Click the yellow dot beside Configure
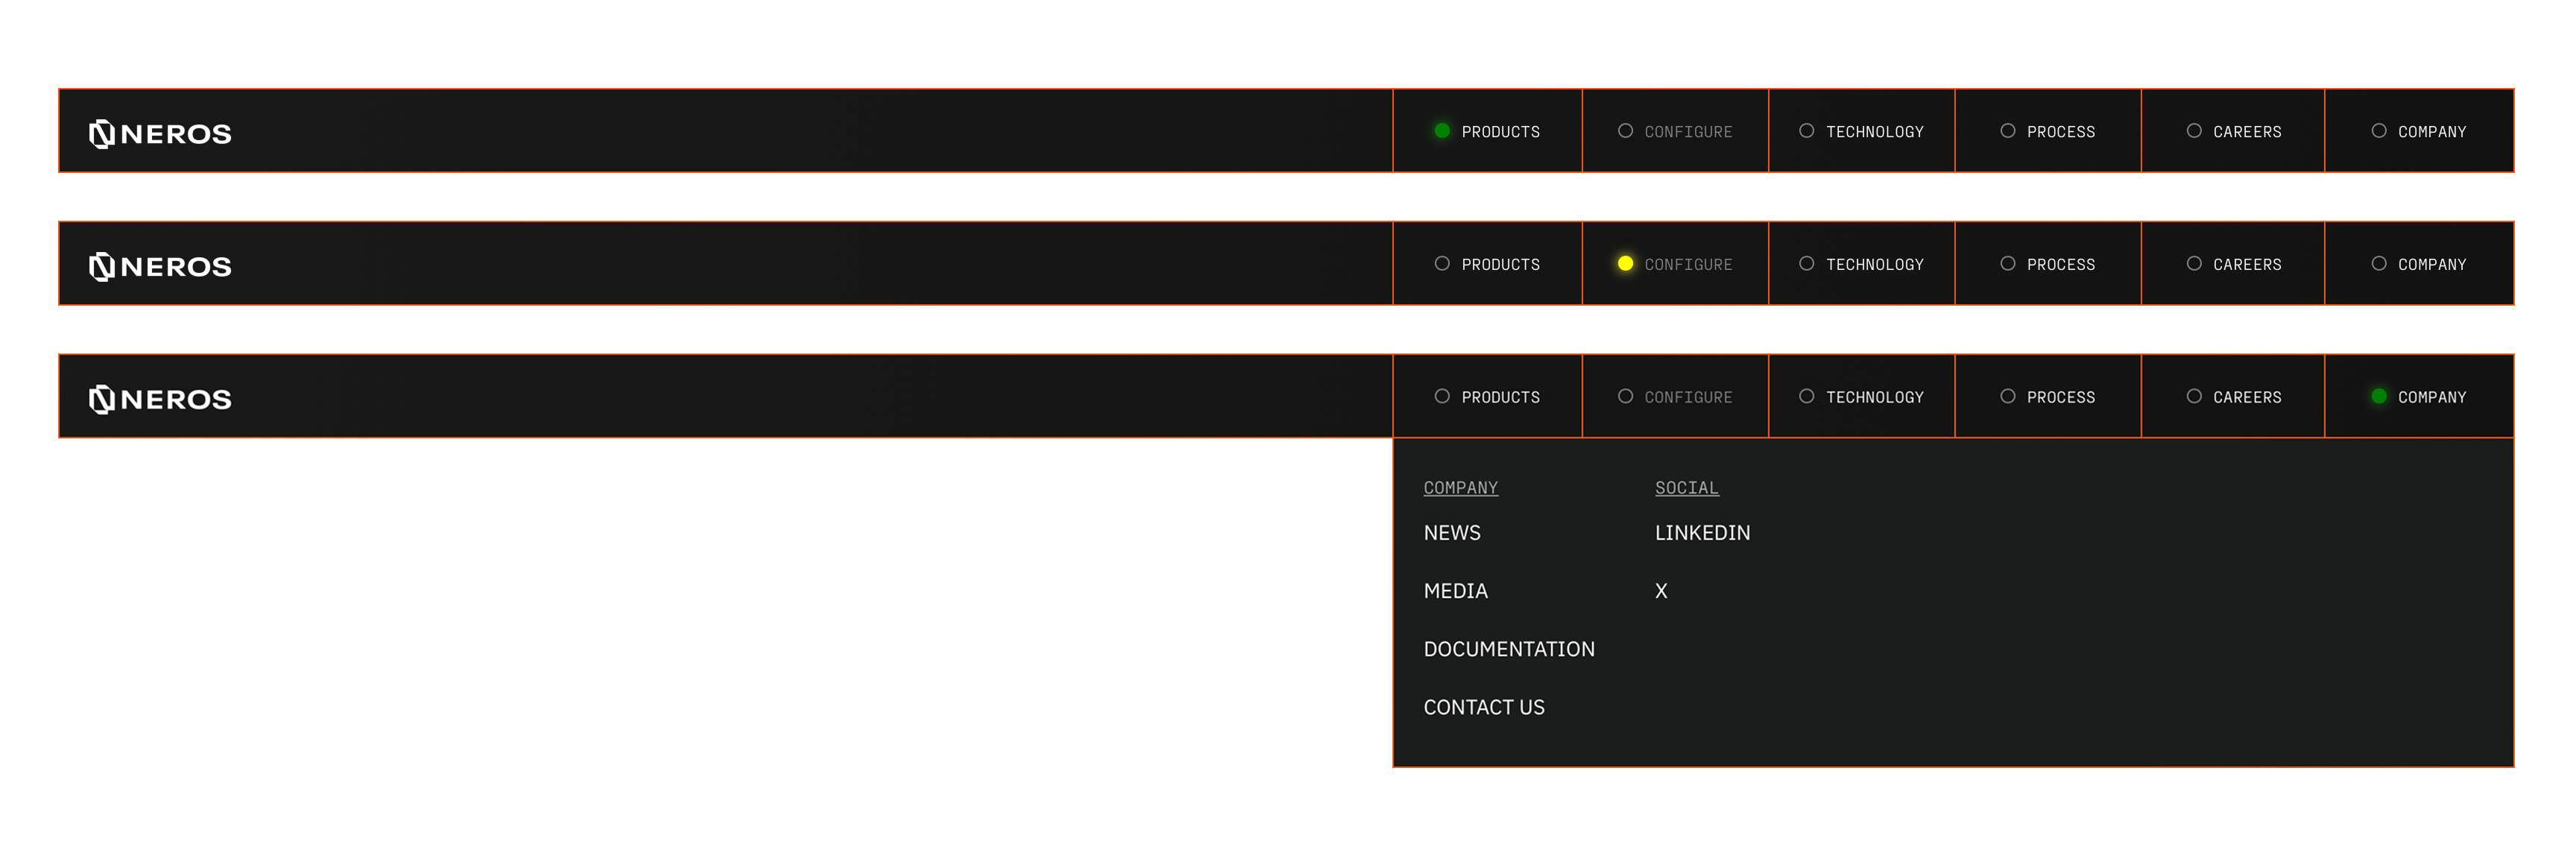Viewport: 2576px width, 856px height. click(x=1625, y=263)
